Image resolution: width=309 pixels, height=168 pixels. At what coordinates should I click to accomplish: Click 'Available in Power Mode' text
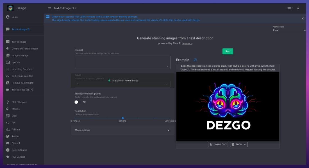[x=125, y=81]
